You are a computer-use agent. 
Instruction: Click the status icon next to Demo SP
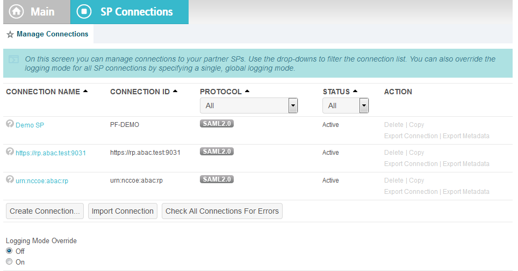(10, 124)
